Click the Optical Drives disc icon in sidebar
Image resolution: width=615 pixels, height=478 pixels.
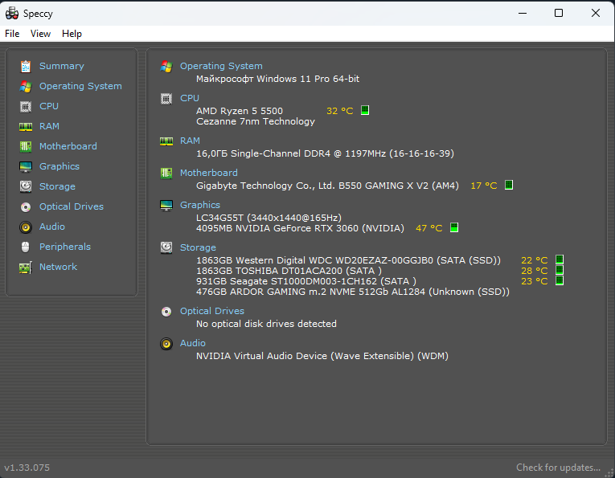(26, 206)
